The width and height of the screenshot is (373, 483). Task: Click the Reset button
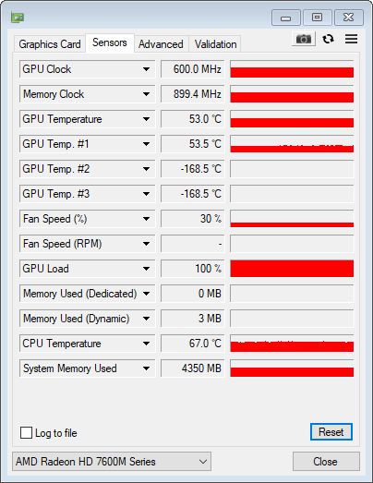click(x=331, y=432)
